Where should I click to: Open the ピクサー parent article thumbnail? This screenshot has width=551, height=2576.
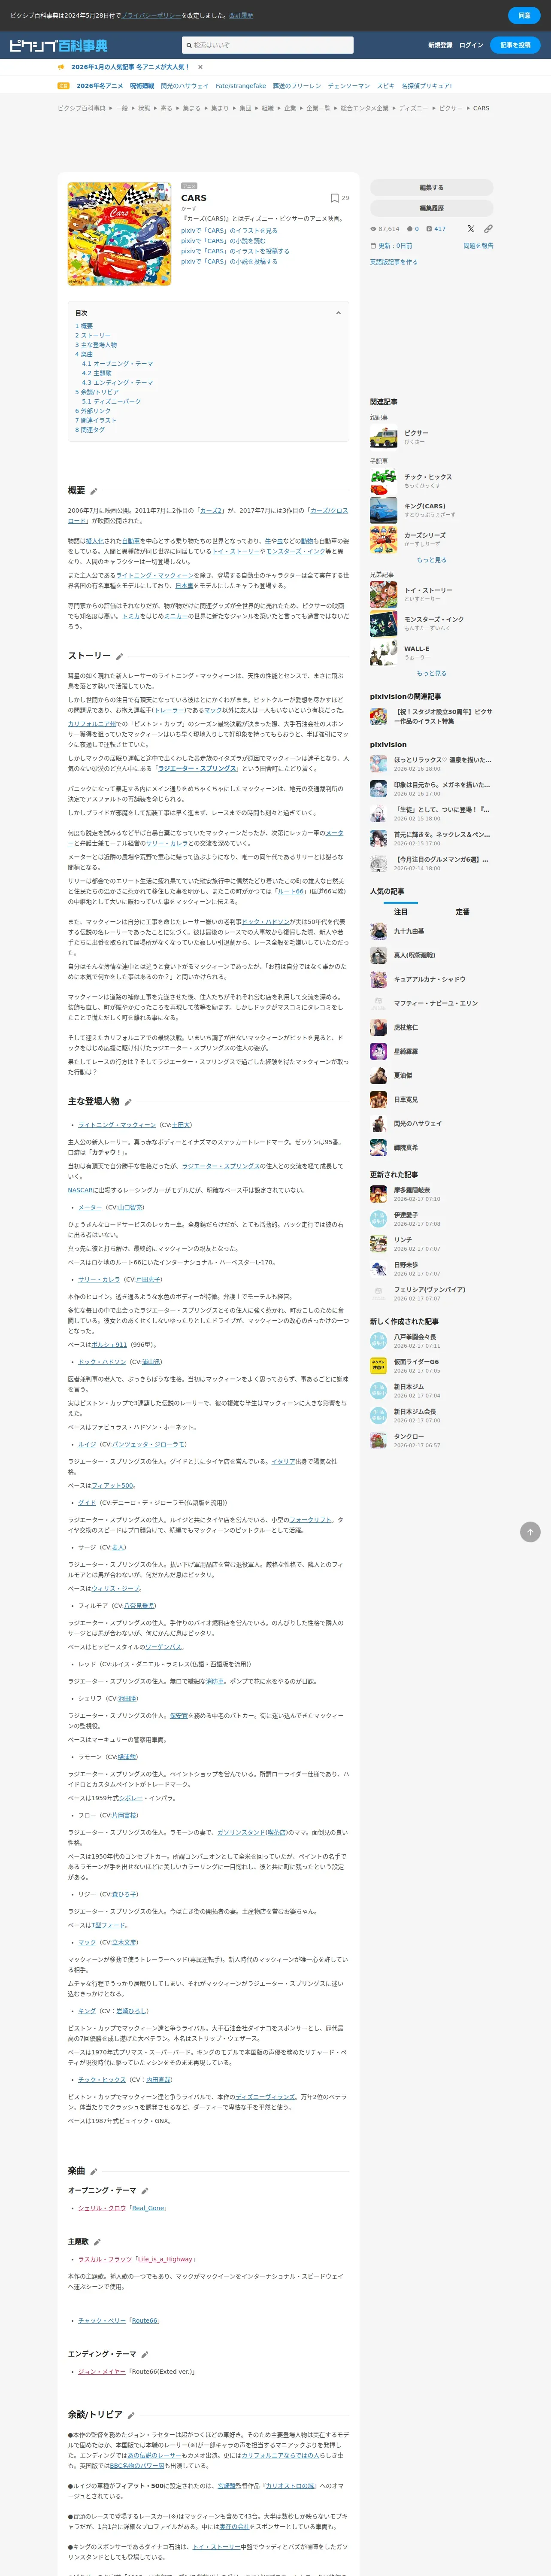point(383,437)
